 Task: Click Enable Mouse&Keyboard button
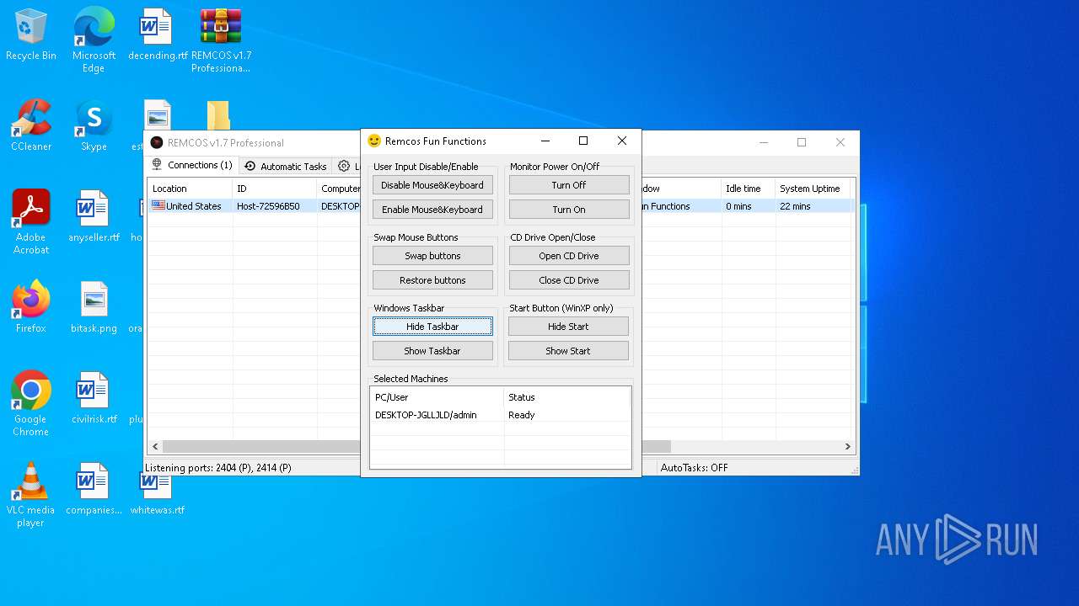432,210
